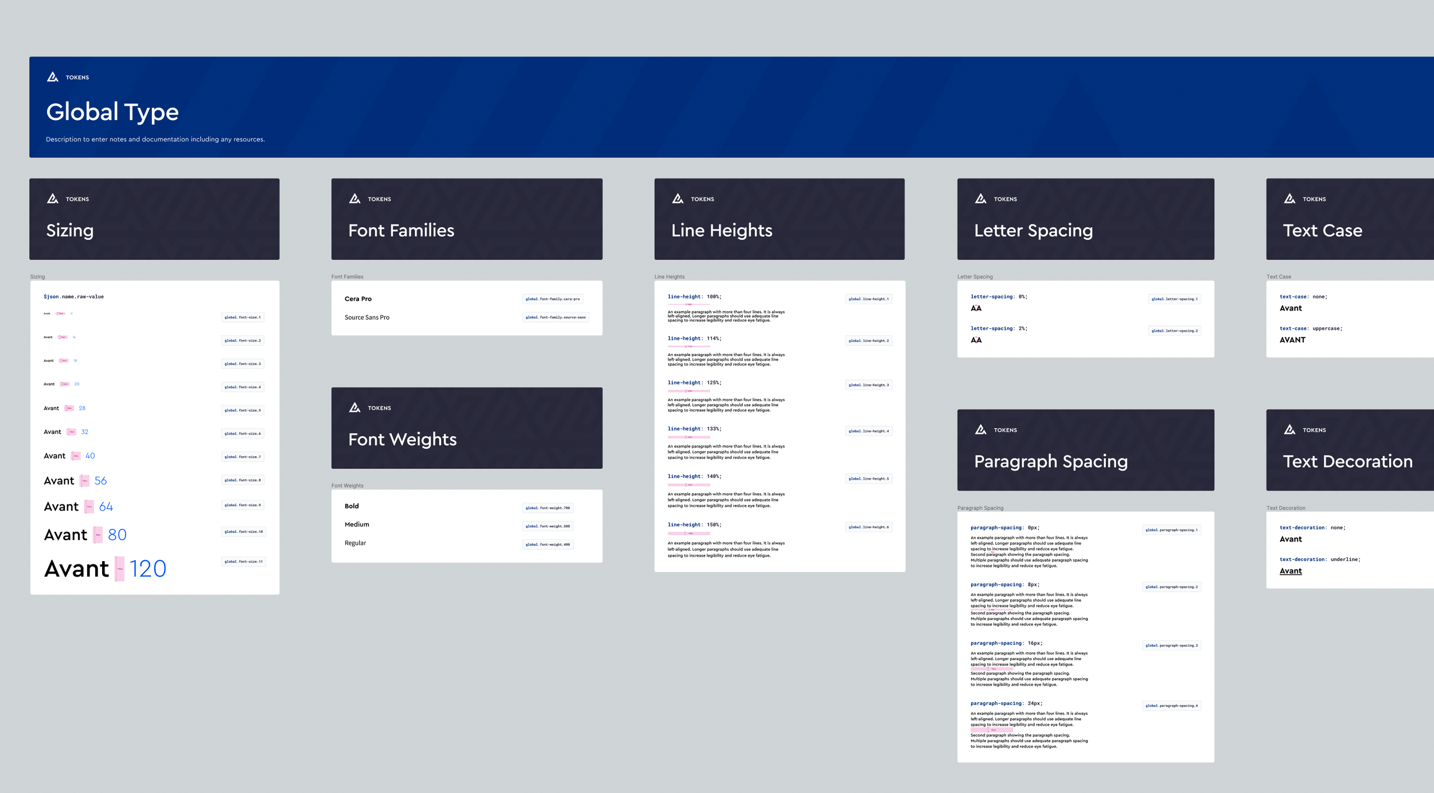Click the logo icon in Line Heights header

point(677,199)
